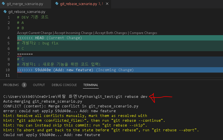Screen dimensions: 223x140
Task: Open Compare Changes view
Action: coord(143,33)
